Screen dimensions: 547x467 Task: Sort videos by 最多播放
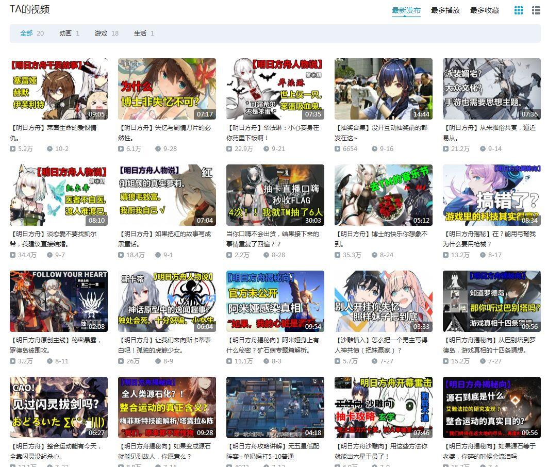[x=445, y=10]
